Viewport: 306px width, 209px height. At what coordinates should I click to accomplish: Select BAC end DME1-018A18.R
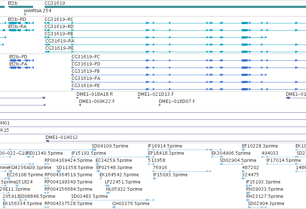[x=95, y=94]
